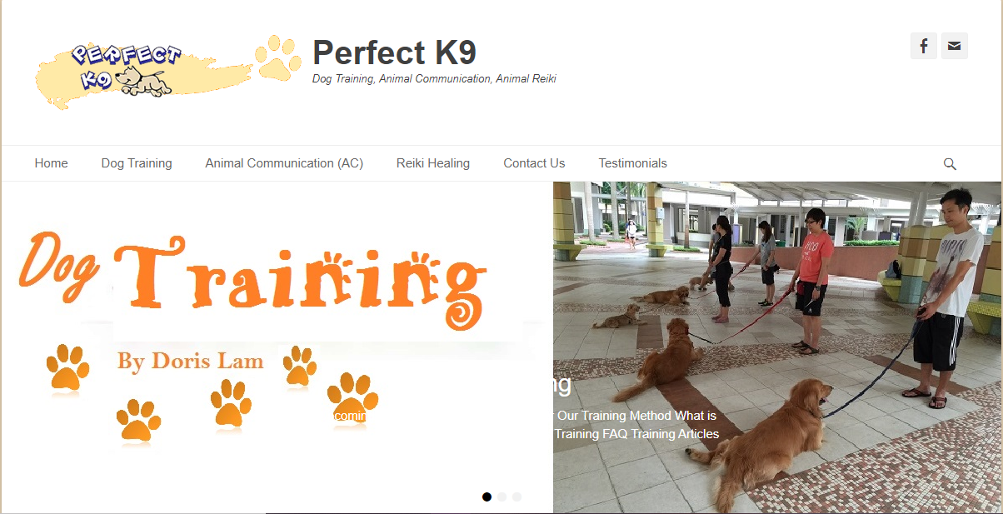Open the Dog Training menu
Image resolution: width=1003 pixels, height=514 pixels.
137,163
